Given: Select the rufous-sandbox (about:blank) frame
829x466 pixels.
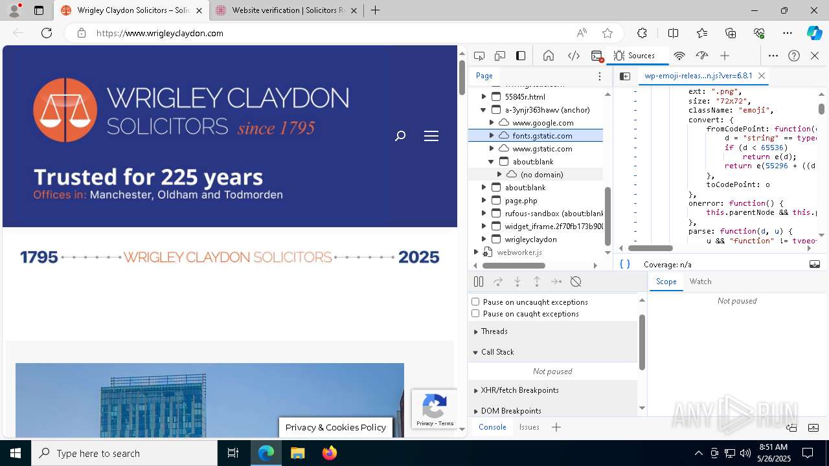Looking at the screenshot, I should [536, 213].
